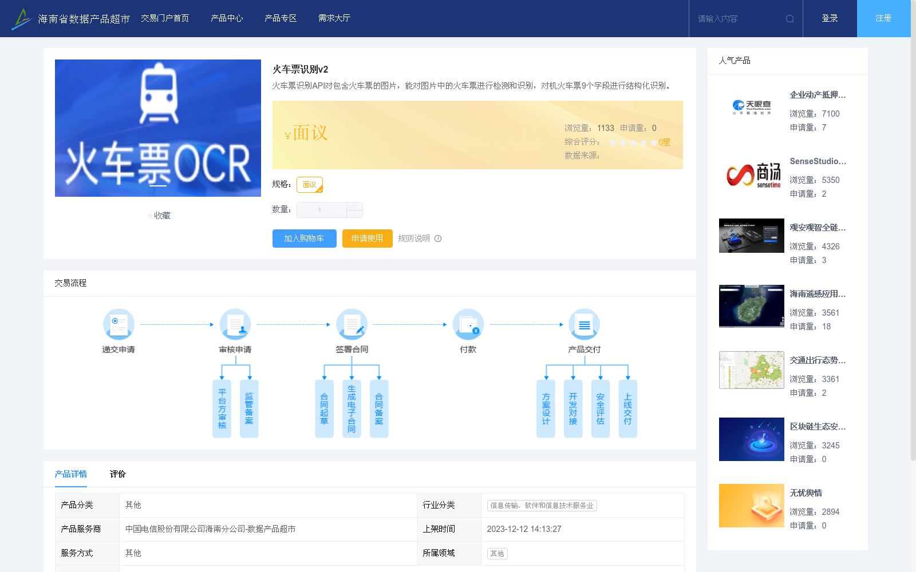This screenshot has height=572, width=916.
Task: Open the 交通出行态势 product title
Action: pyautogui.click(x=818, y=360)
